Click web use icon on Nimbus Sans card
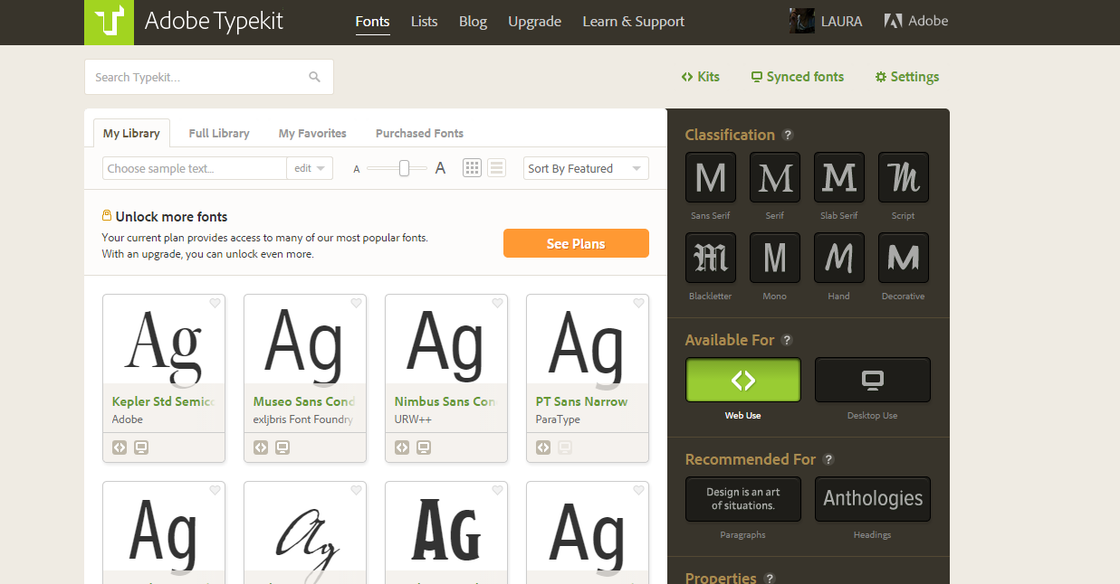The width and height of the screenshot is (1120, 584). (402, 447)
